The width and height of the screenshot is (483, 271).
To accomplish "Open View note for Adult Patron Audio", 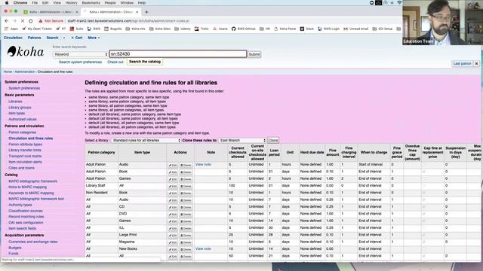I will tap(203, 165).
